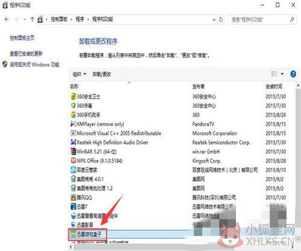Click publisher 腾讯科技(深圳)有限公司 cell

pos(214,197)
